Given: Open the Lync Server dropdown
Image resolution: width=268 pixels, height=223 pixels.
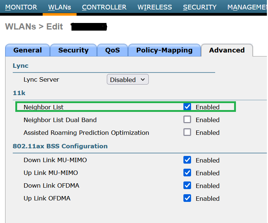Looking at the screenshot, I should coord(128,79).
